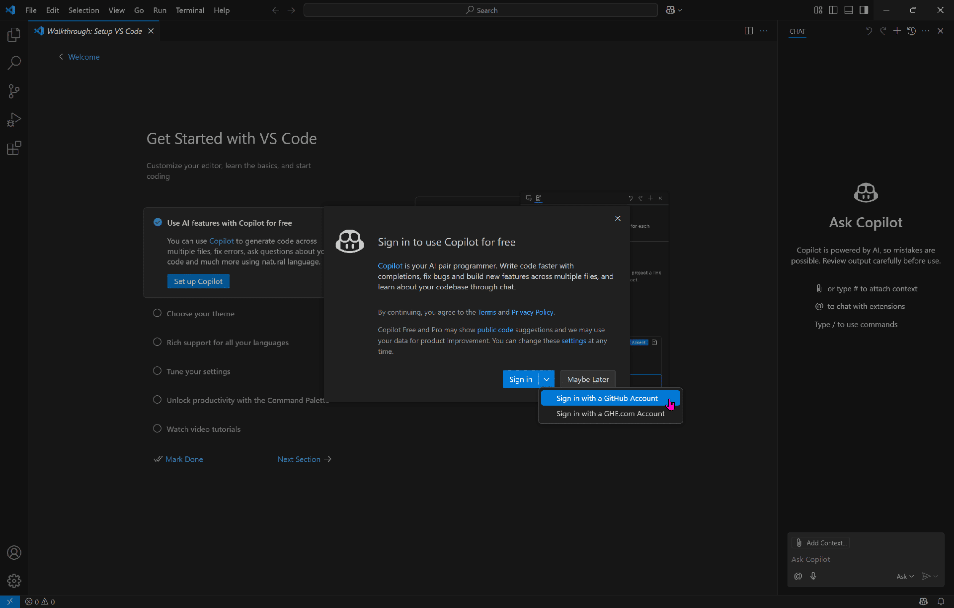Customize layout icon in title bar
The height and width of the screenshot is (608, 954).
818,10
